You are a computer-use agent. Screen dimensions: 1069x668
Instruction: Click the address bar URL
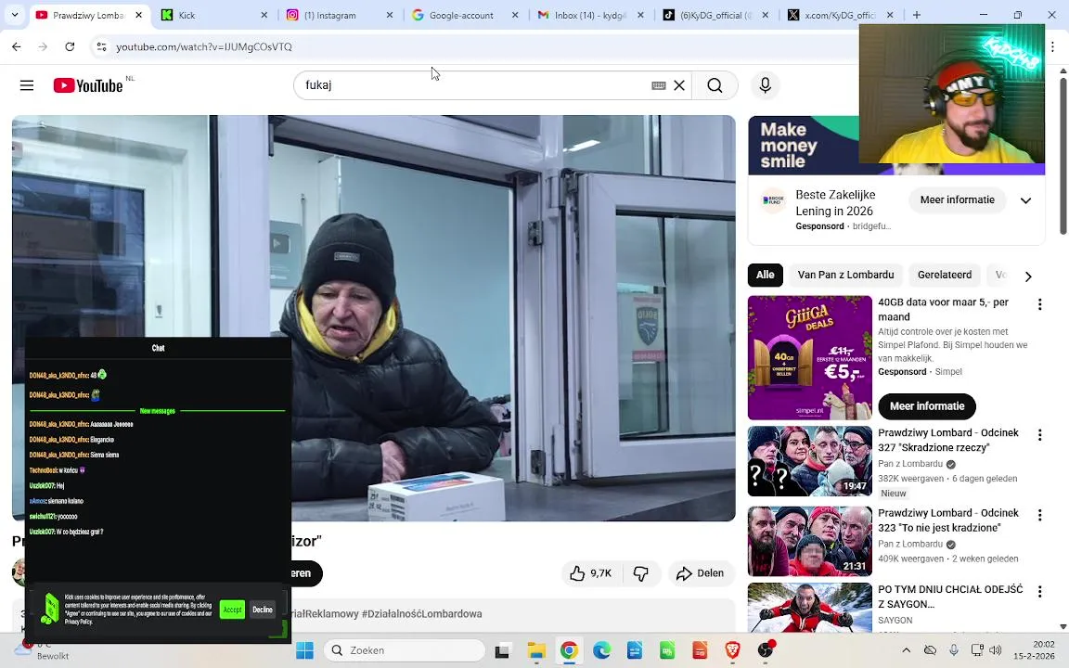coord(204,46)
